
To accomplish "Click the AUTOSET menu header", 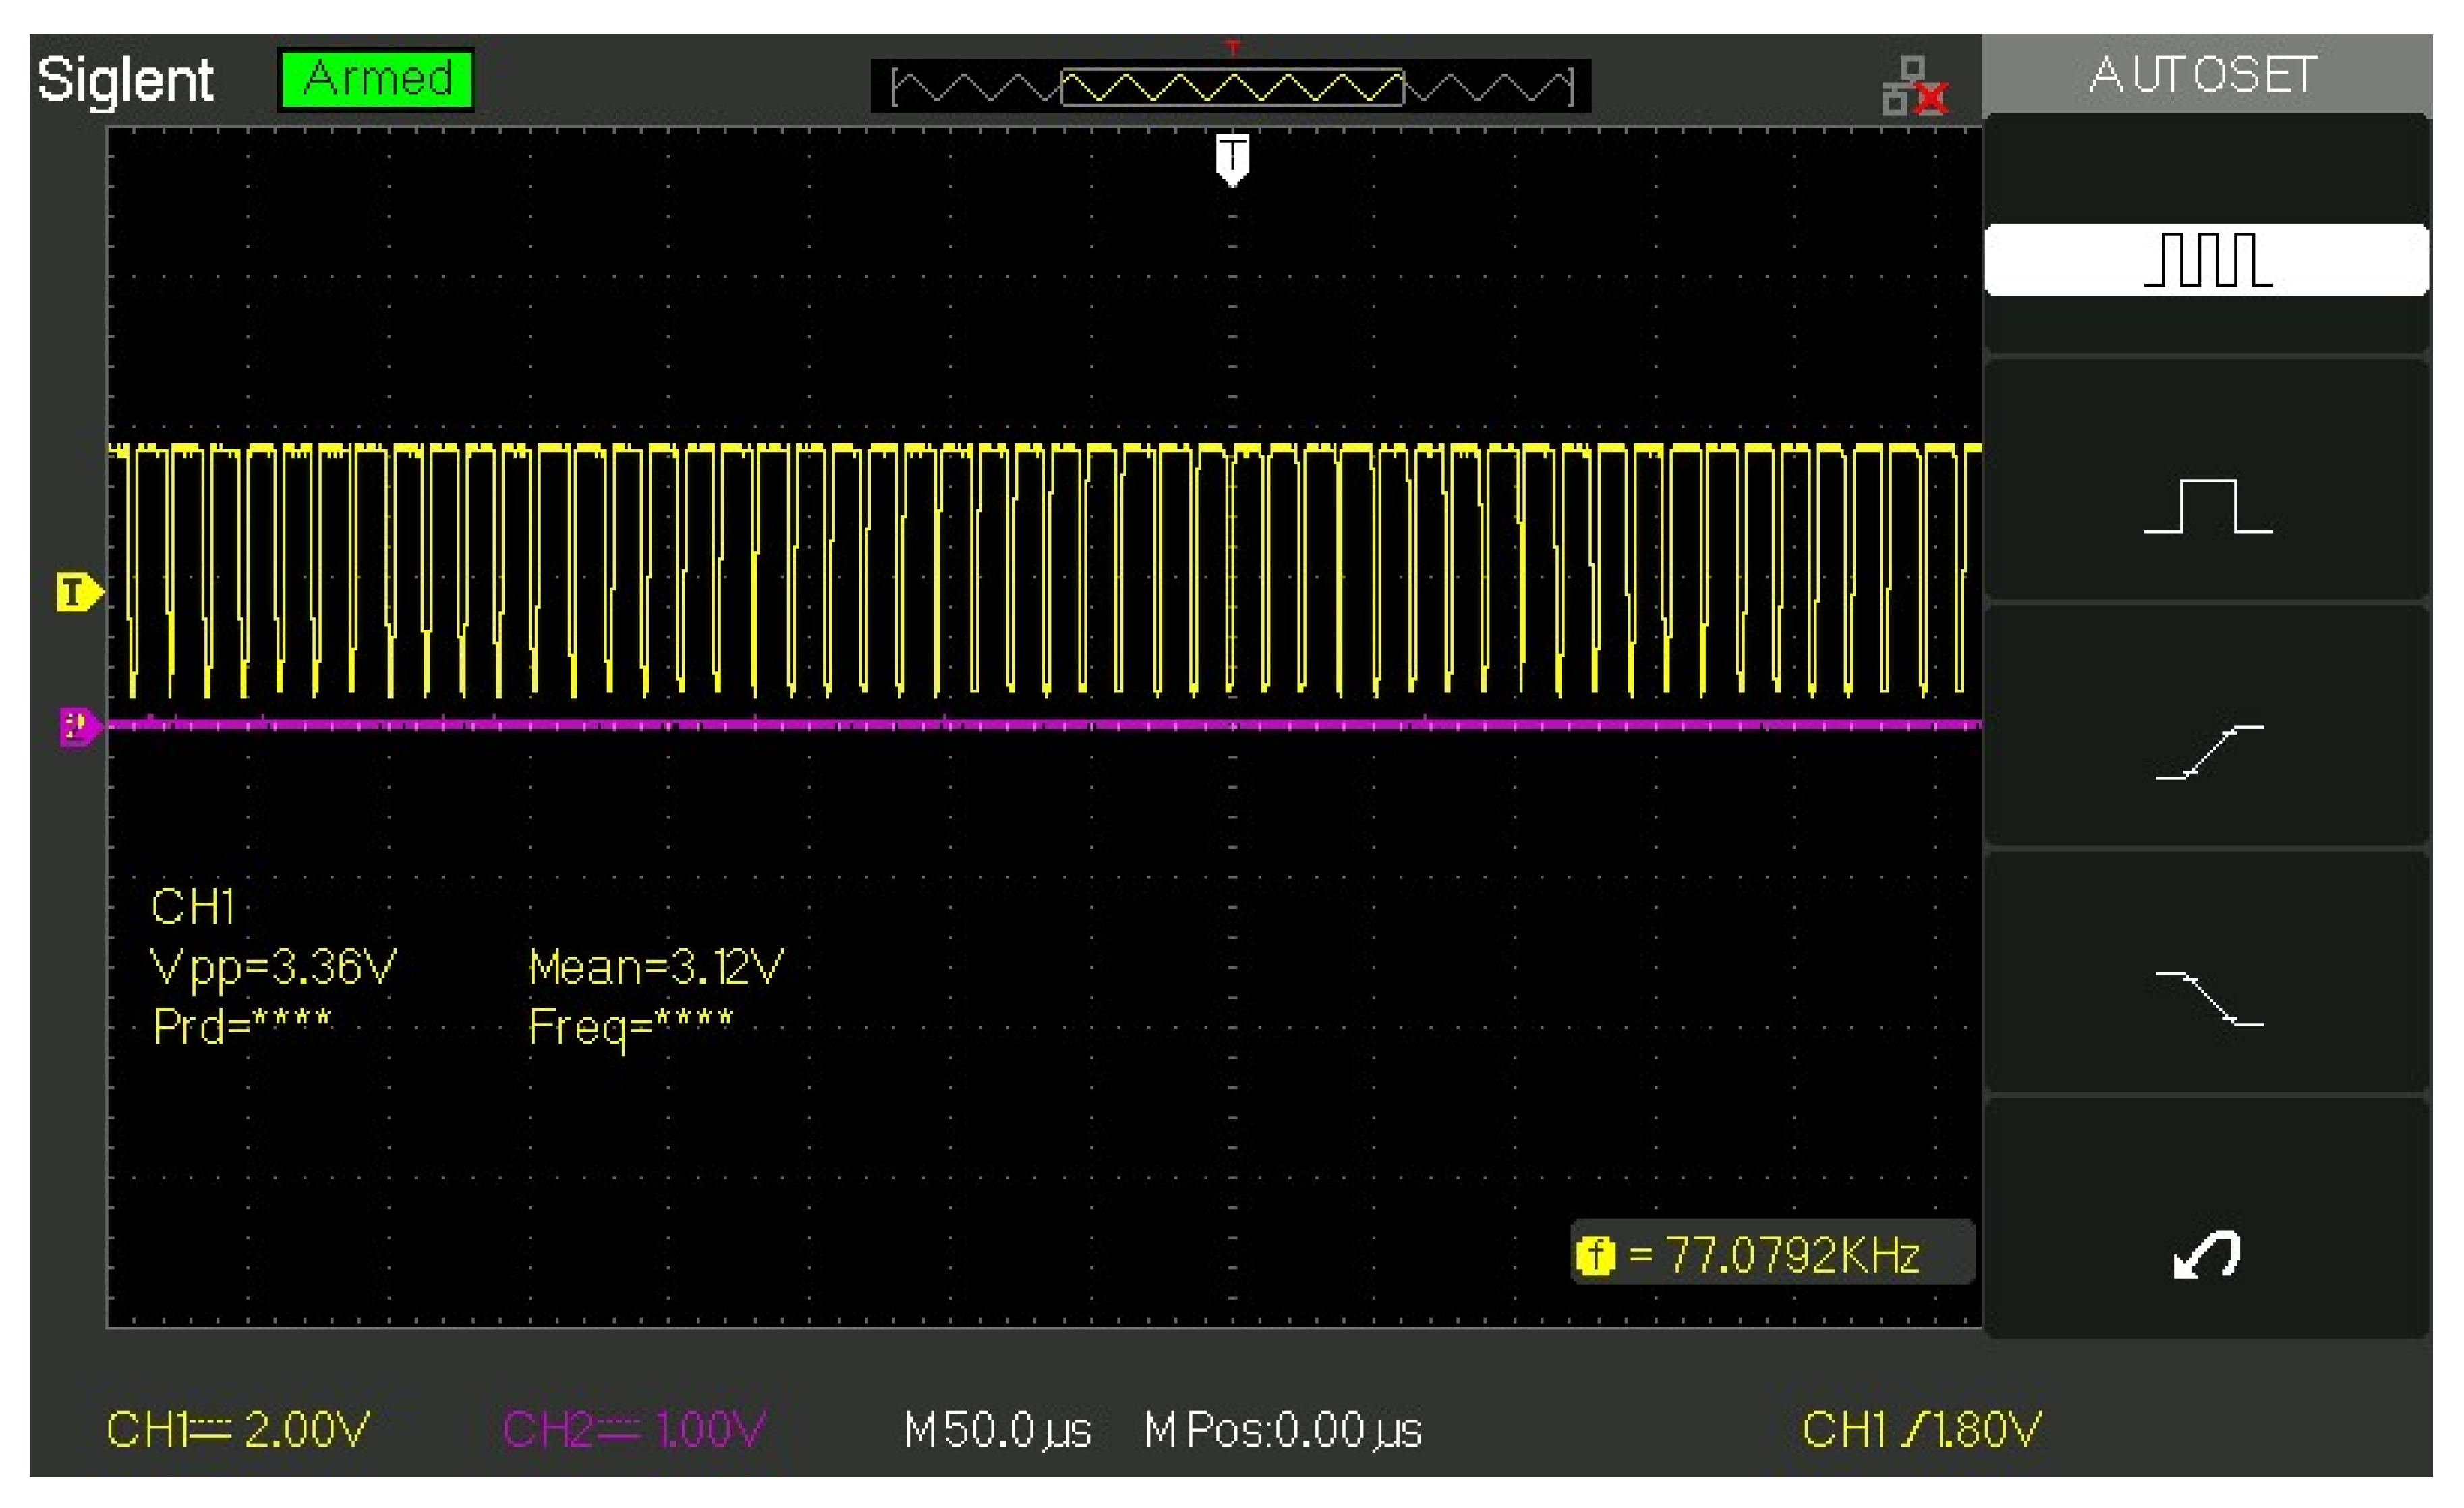I will pos(2204,75).
